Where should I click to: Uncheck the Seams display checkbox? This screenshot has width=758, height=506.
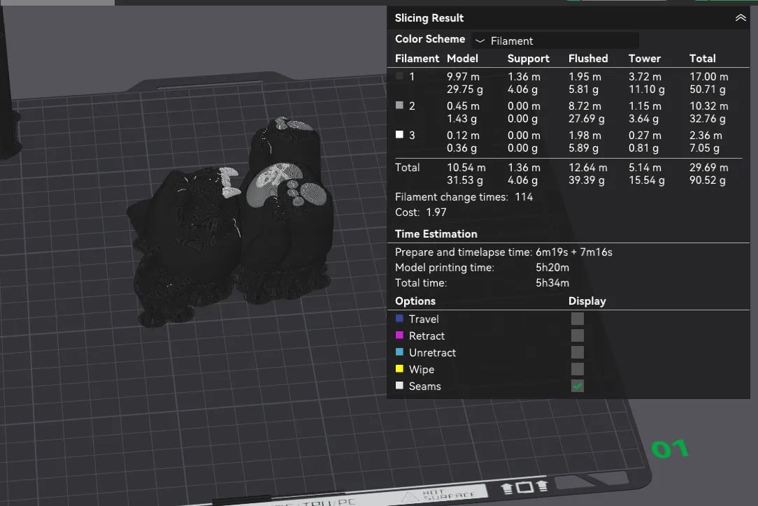(x=577, y=386)
